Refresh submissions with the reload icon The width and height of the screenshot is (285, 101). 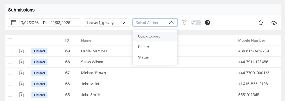tap(261, 23)
